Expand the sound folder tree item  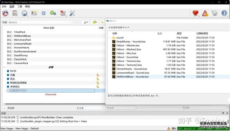pyautogui.click(x=110, y=38)
